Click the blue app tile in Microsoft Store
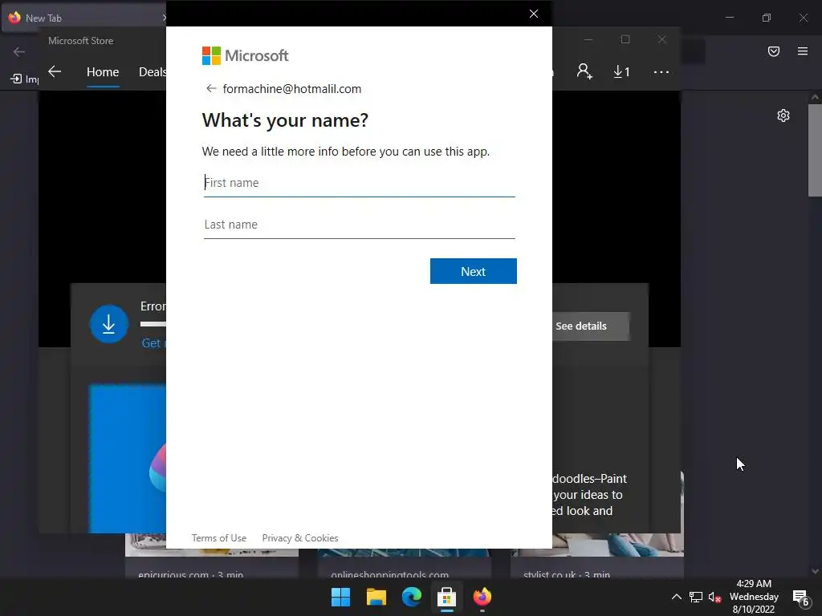This screenshot has width=822, height=616. pyautogui.click(x=128, y=458)
